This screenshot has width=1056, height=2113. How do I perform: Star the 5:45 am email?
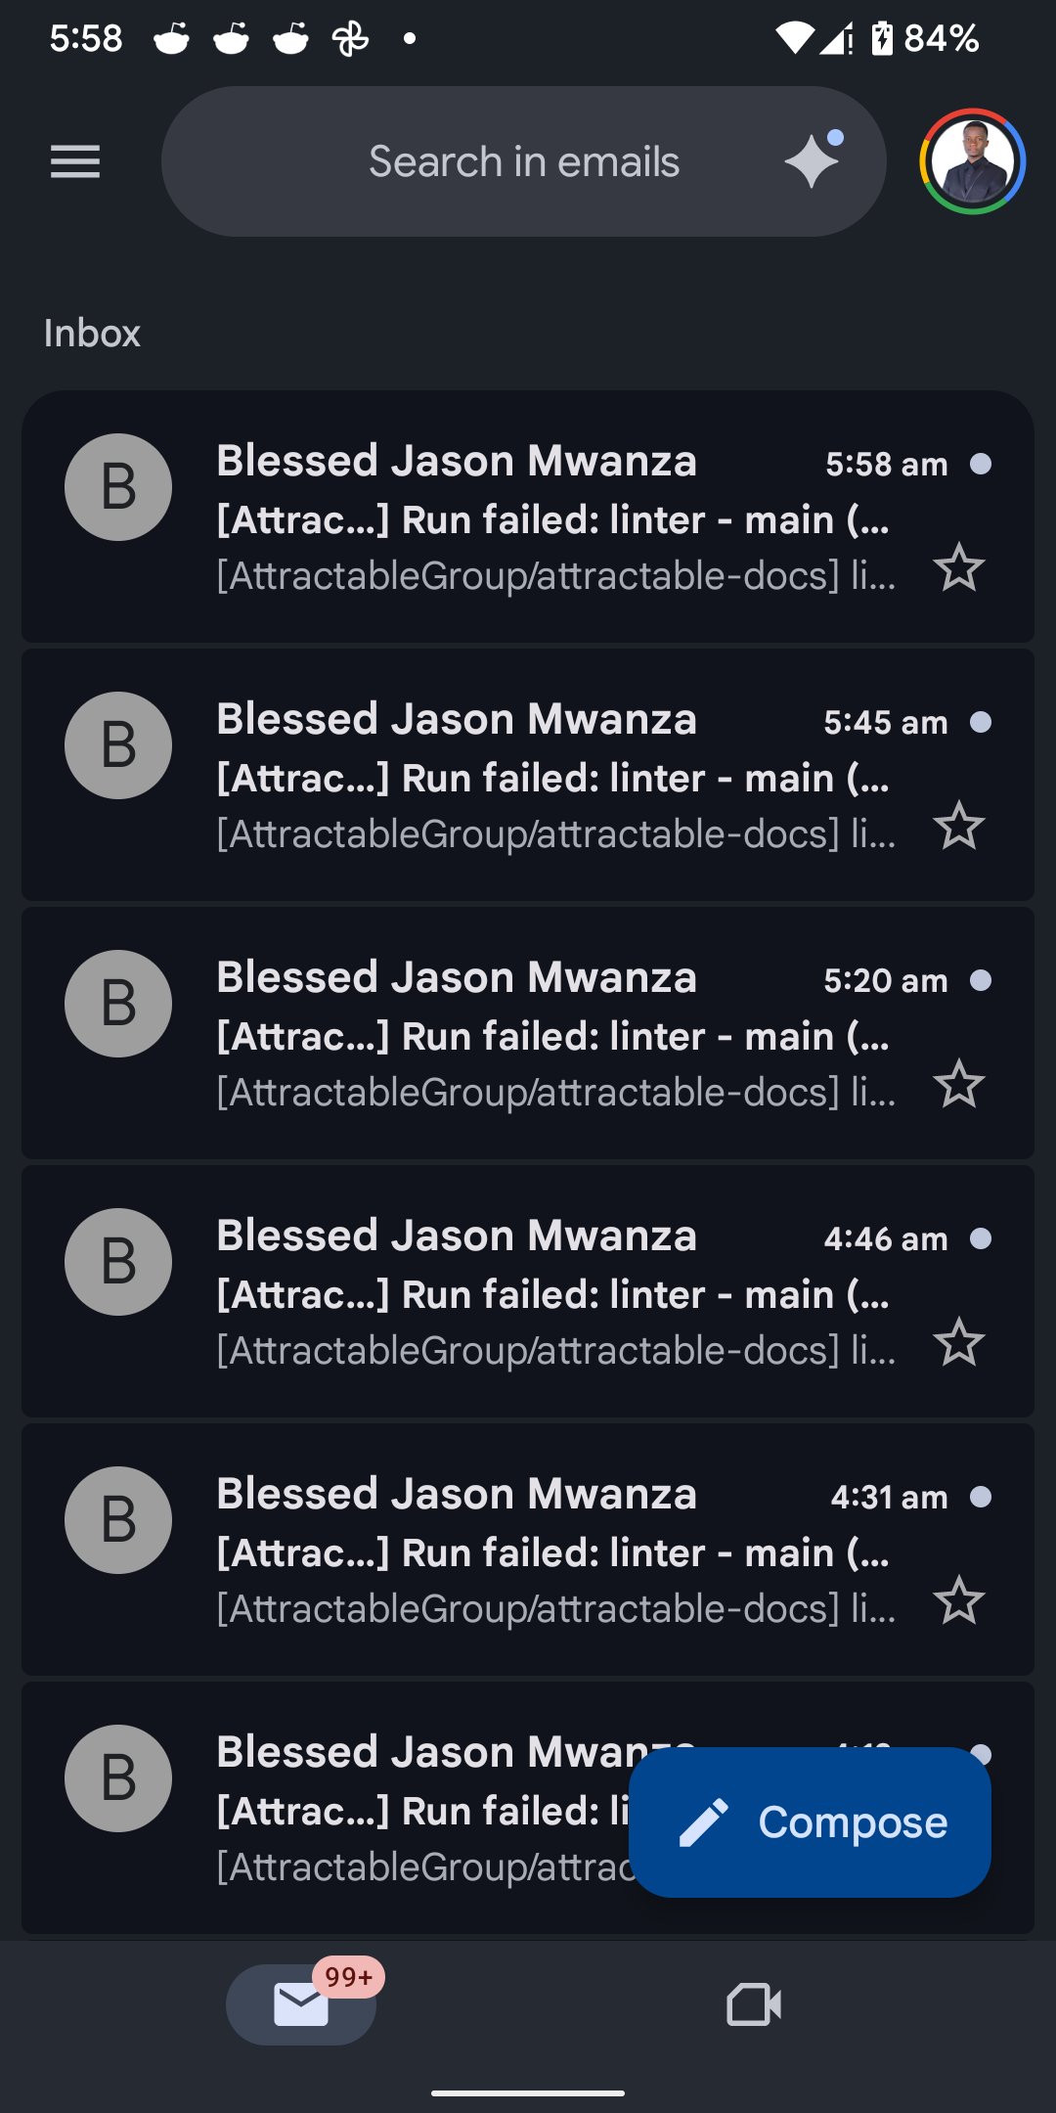[x=958, y=826]
